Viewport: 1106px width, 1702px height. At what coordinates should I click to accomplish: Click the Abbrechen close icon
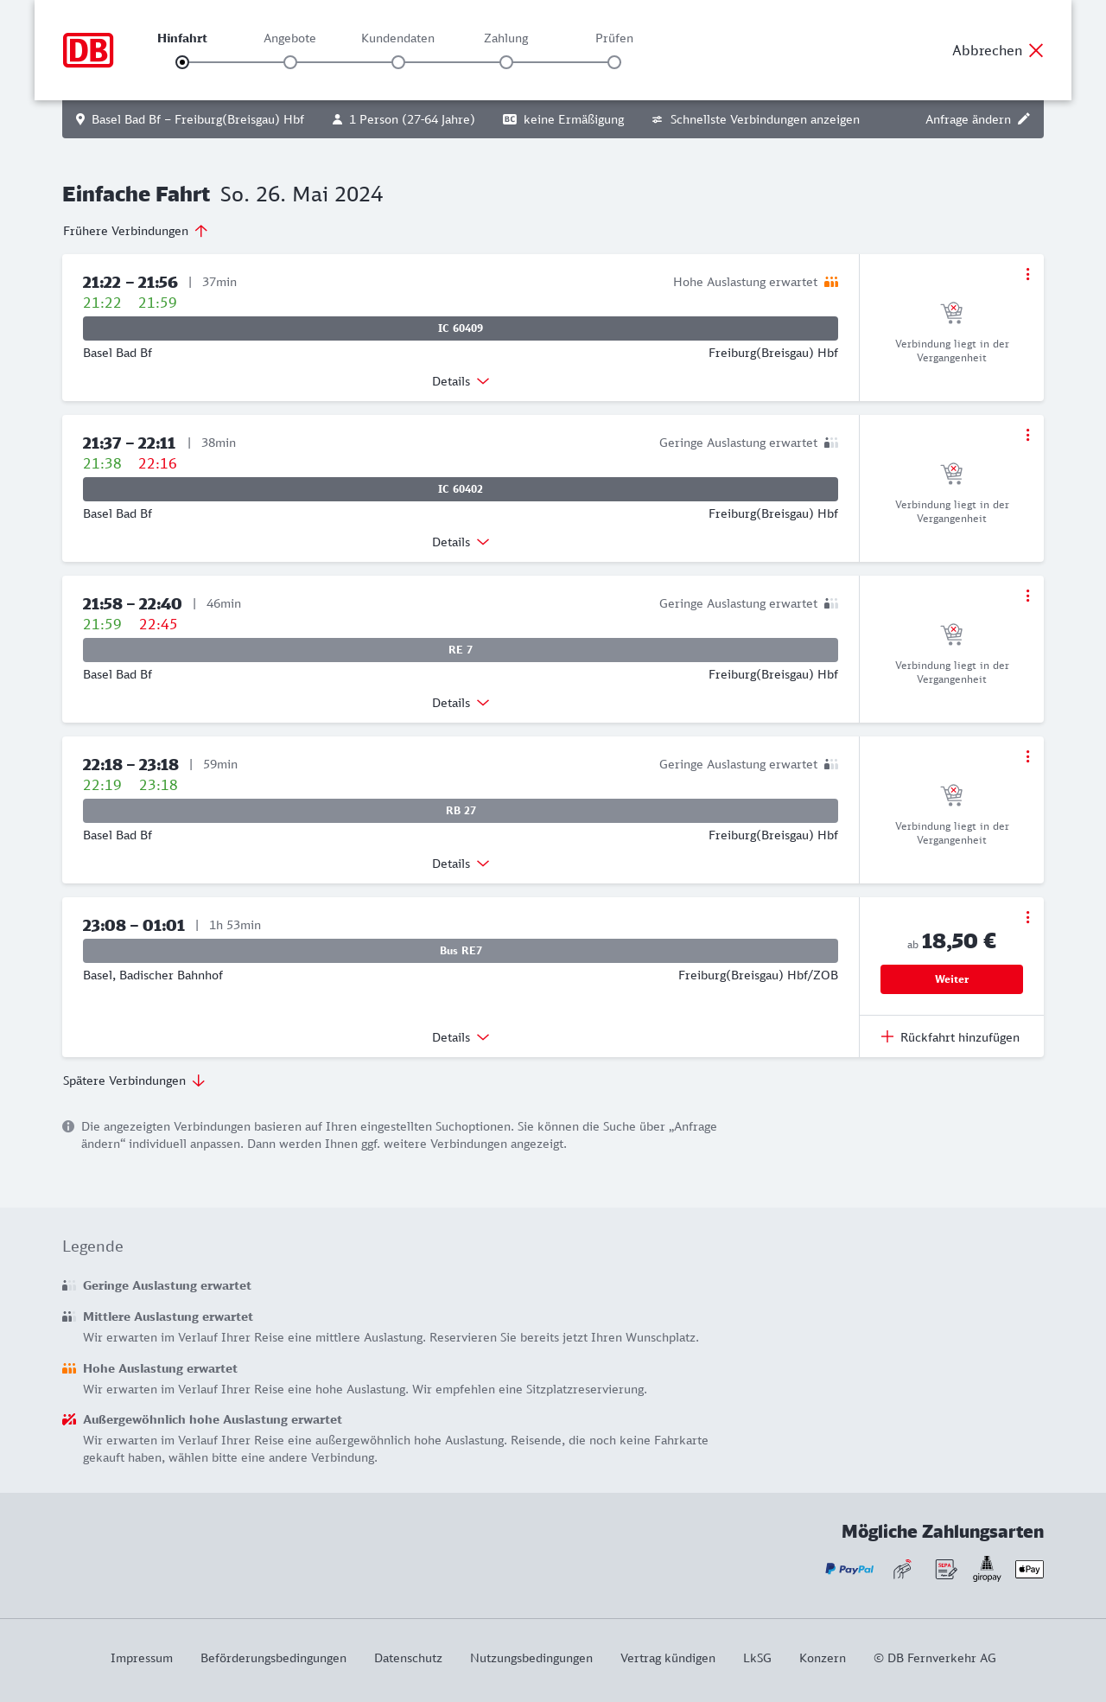1036,50
